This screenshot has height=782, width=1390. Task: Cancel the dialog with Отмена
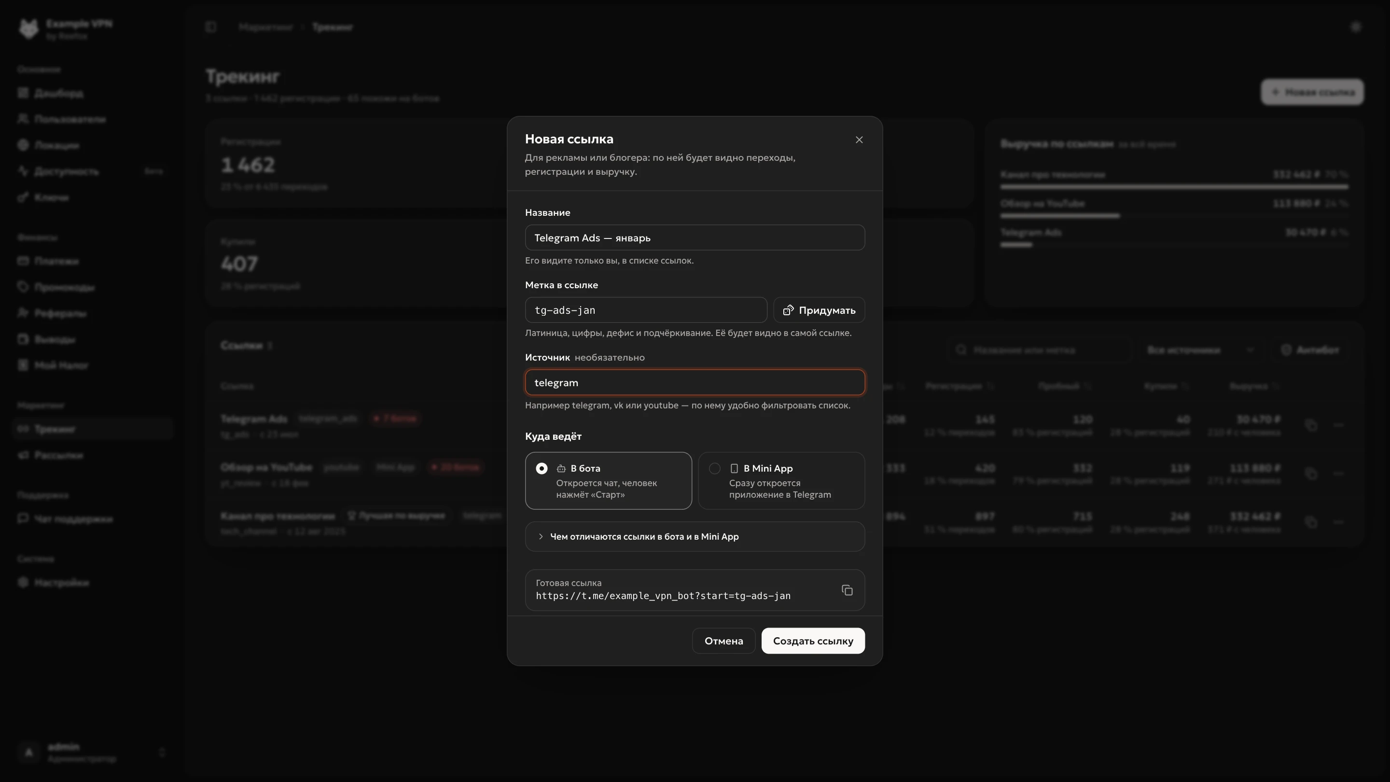click(723, 641)
